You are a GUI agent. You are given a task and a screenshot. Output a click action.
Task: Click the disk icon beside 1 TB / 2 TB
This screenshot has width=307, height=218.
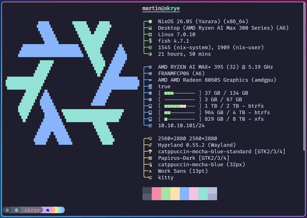pos(150,106)
